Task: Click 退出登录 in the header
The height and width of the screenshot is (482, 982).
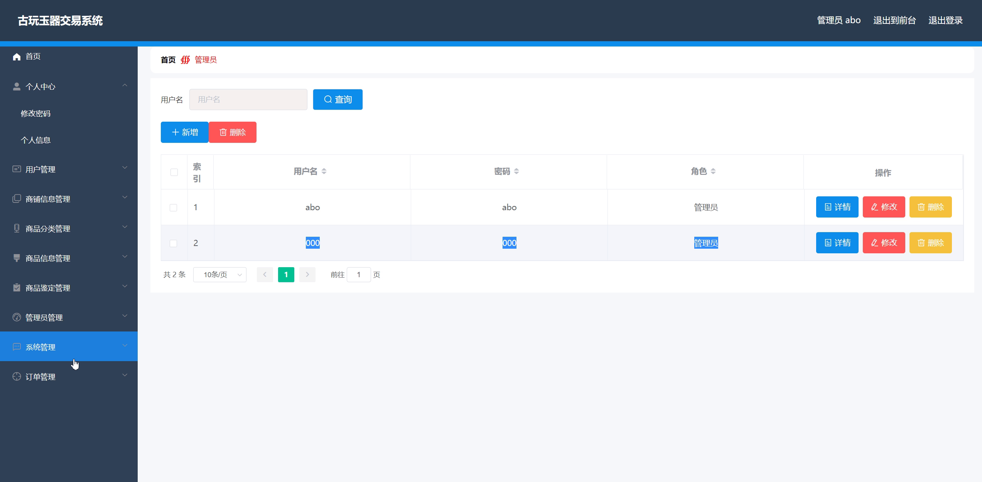Action: coord(945,20)
